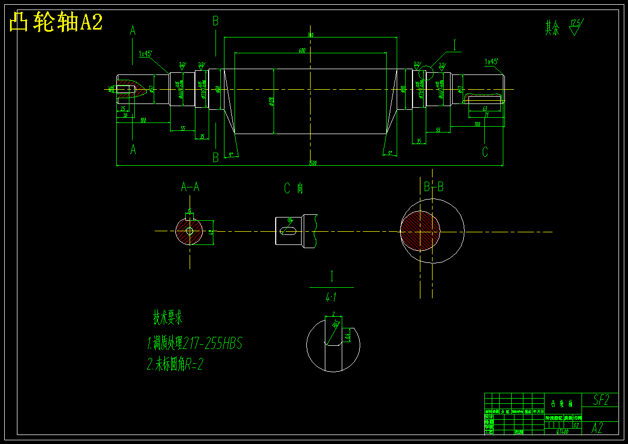Click the "600" length dimension

pyautogui.click(x=302, y=51)
